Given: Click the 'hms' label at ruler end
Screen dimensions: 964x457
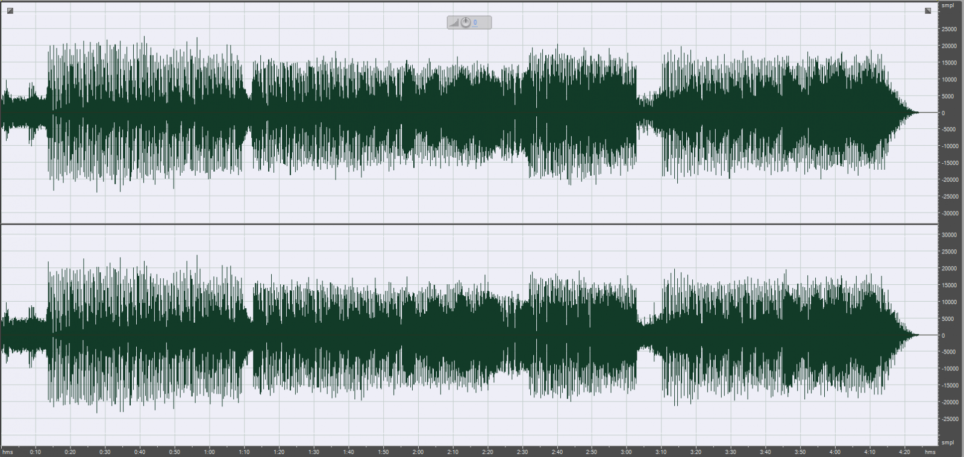Looking at the screenshot, I should point(930,452).
